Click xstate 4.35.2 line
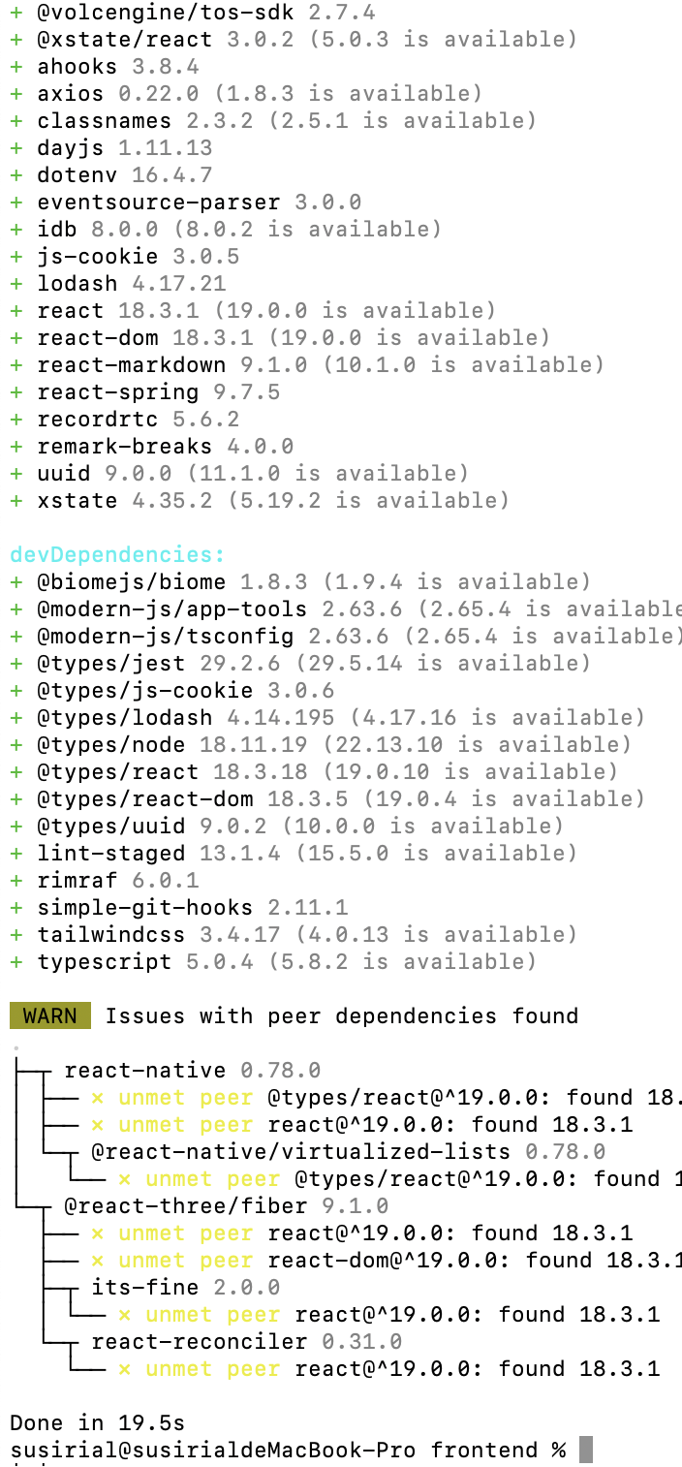The image size is (682, 1467). (x=260, y=501)
